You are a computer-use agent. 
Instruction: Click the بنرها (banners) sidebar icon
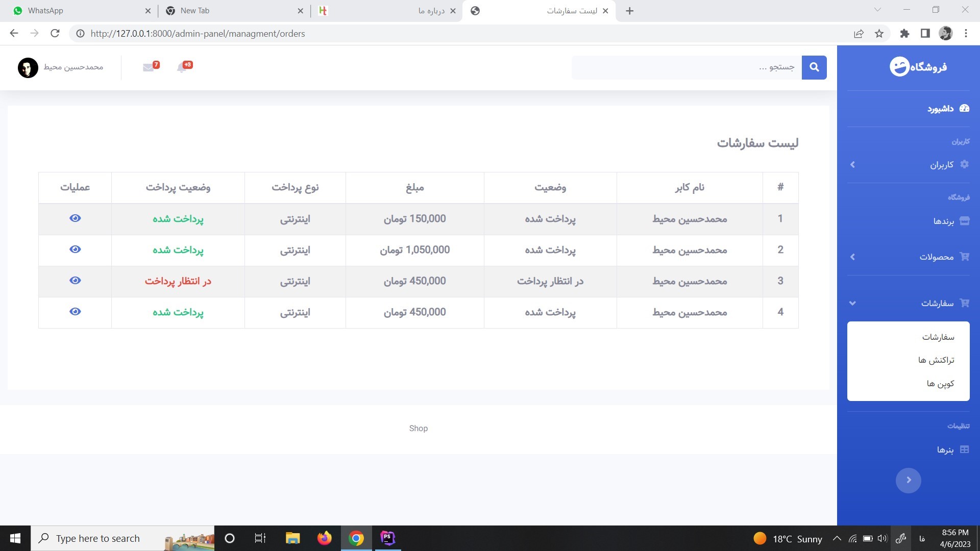click(x=965, y=449)
